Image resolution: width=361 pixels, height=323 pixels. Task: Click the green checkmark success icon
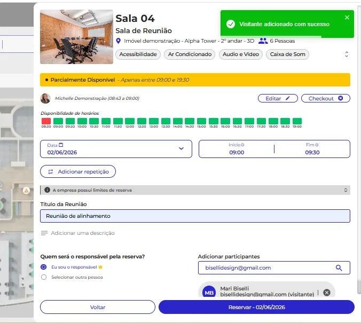[231, 24]
